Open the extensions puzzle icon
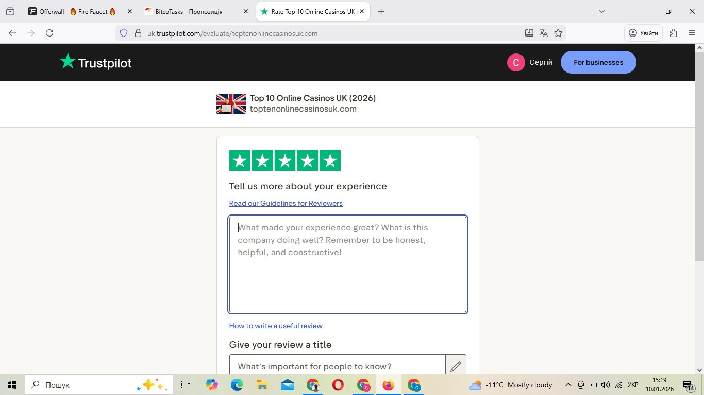Screen dimensions: 704x395 click(673, 33)
